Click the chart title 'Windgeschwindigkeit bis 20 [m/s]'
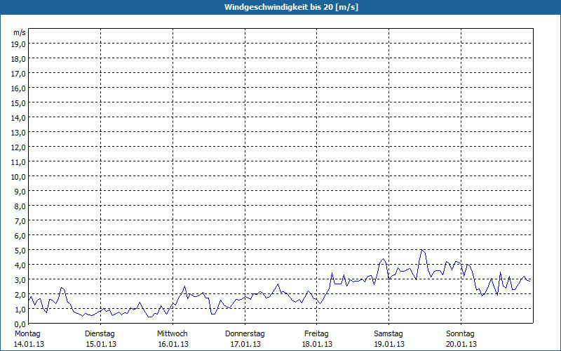Viewport: 561px width, 351px height. (x=291, y=7)
